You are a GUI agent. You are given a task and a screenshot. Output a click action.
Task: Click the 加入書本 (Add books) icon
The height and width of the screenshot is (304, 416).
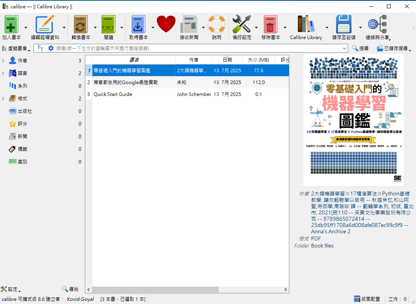[11, 24]
